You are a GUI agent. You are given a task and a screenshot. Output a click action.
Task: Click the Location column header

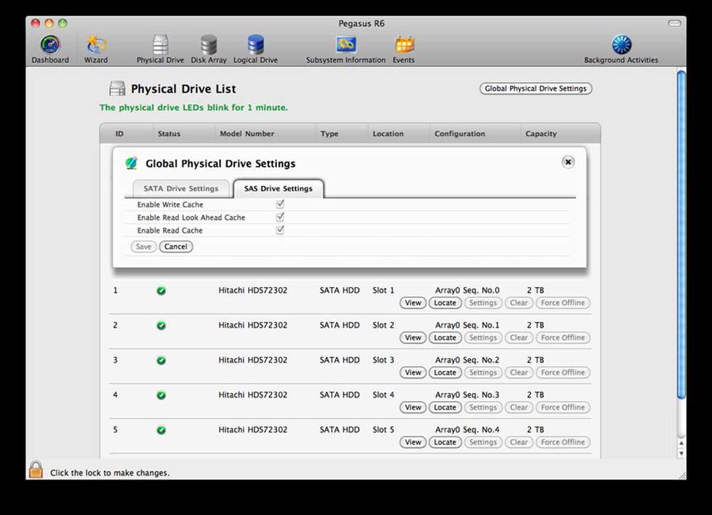pyautogui.click(x=388, y=133)
